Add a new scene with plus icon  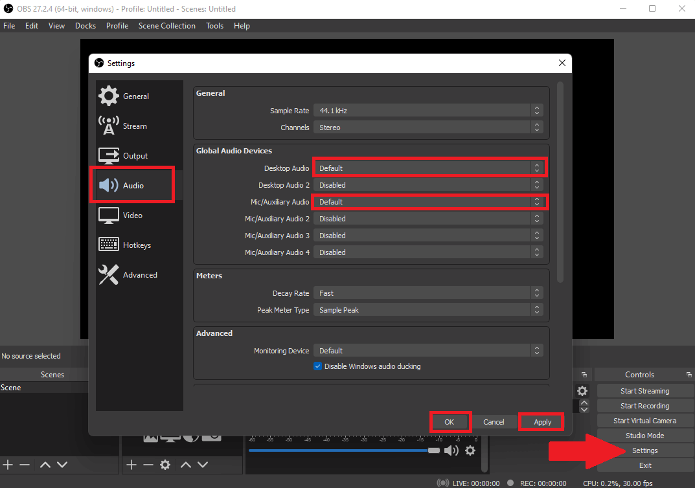pyautogui.click(x=8, y=465)
